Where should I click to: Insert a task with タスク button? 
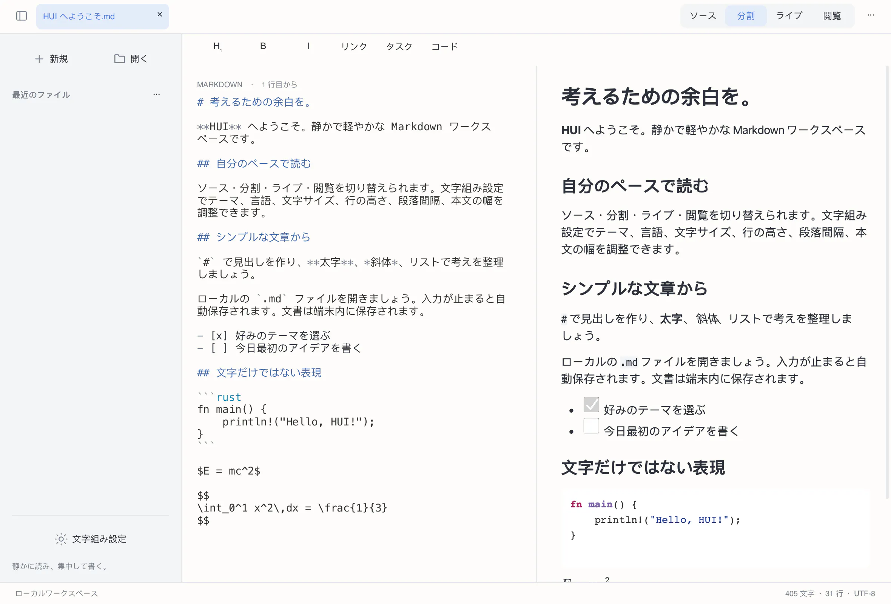(x=399, y=46)
